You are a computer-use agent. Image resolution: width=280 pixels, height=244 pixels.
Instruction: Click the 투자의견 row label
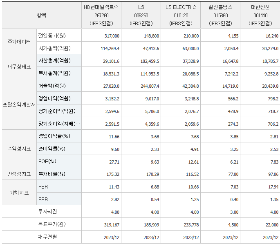point(47,211)
